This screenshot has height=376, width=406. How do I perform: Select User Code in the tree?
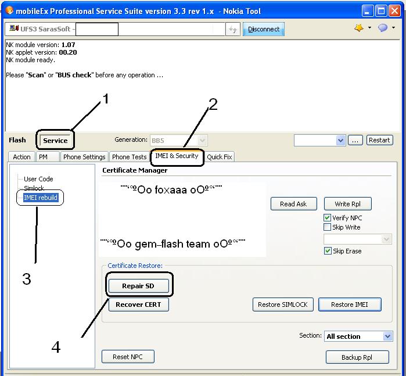pyautogui.click(x=38, y=179)
